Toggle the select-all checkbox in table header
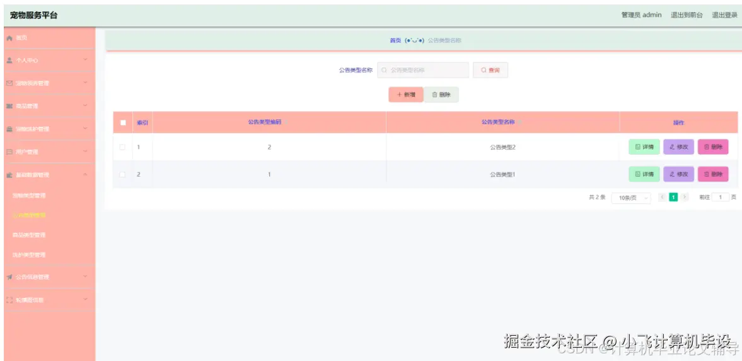 [x=123, y=122]
